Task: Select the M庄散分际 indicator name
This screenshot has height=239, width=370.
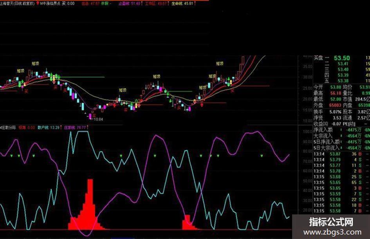Action: point(8,128)
